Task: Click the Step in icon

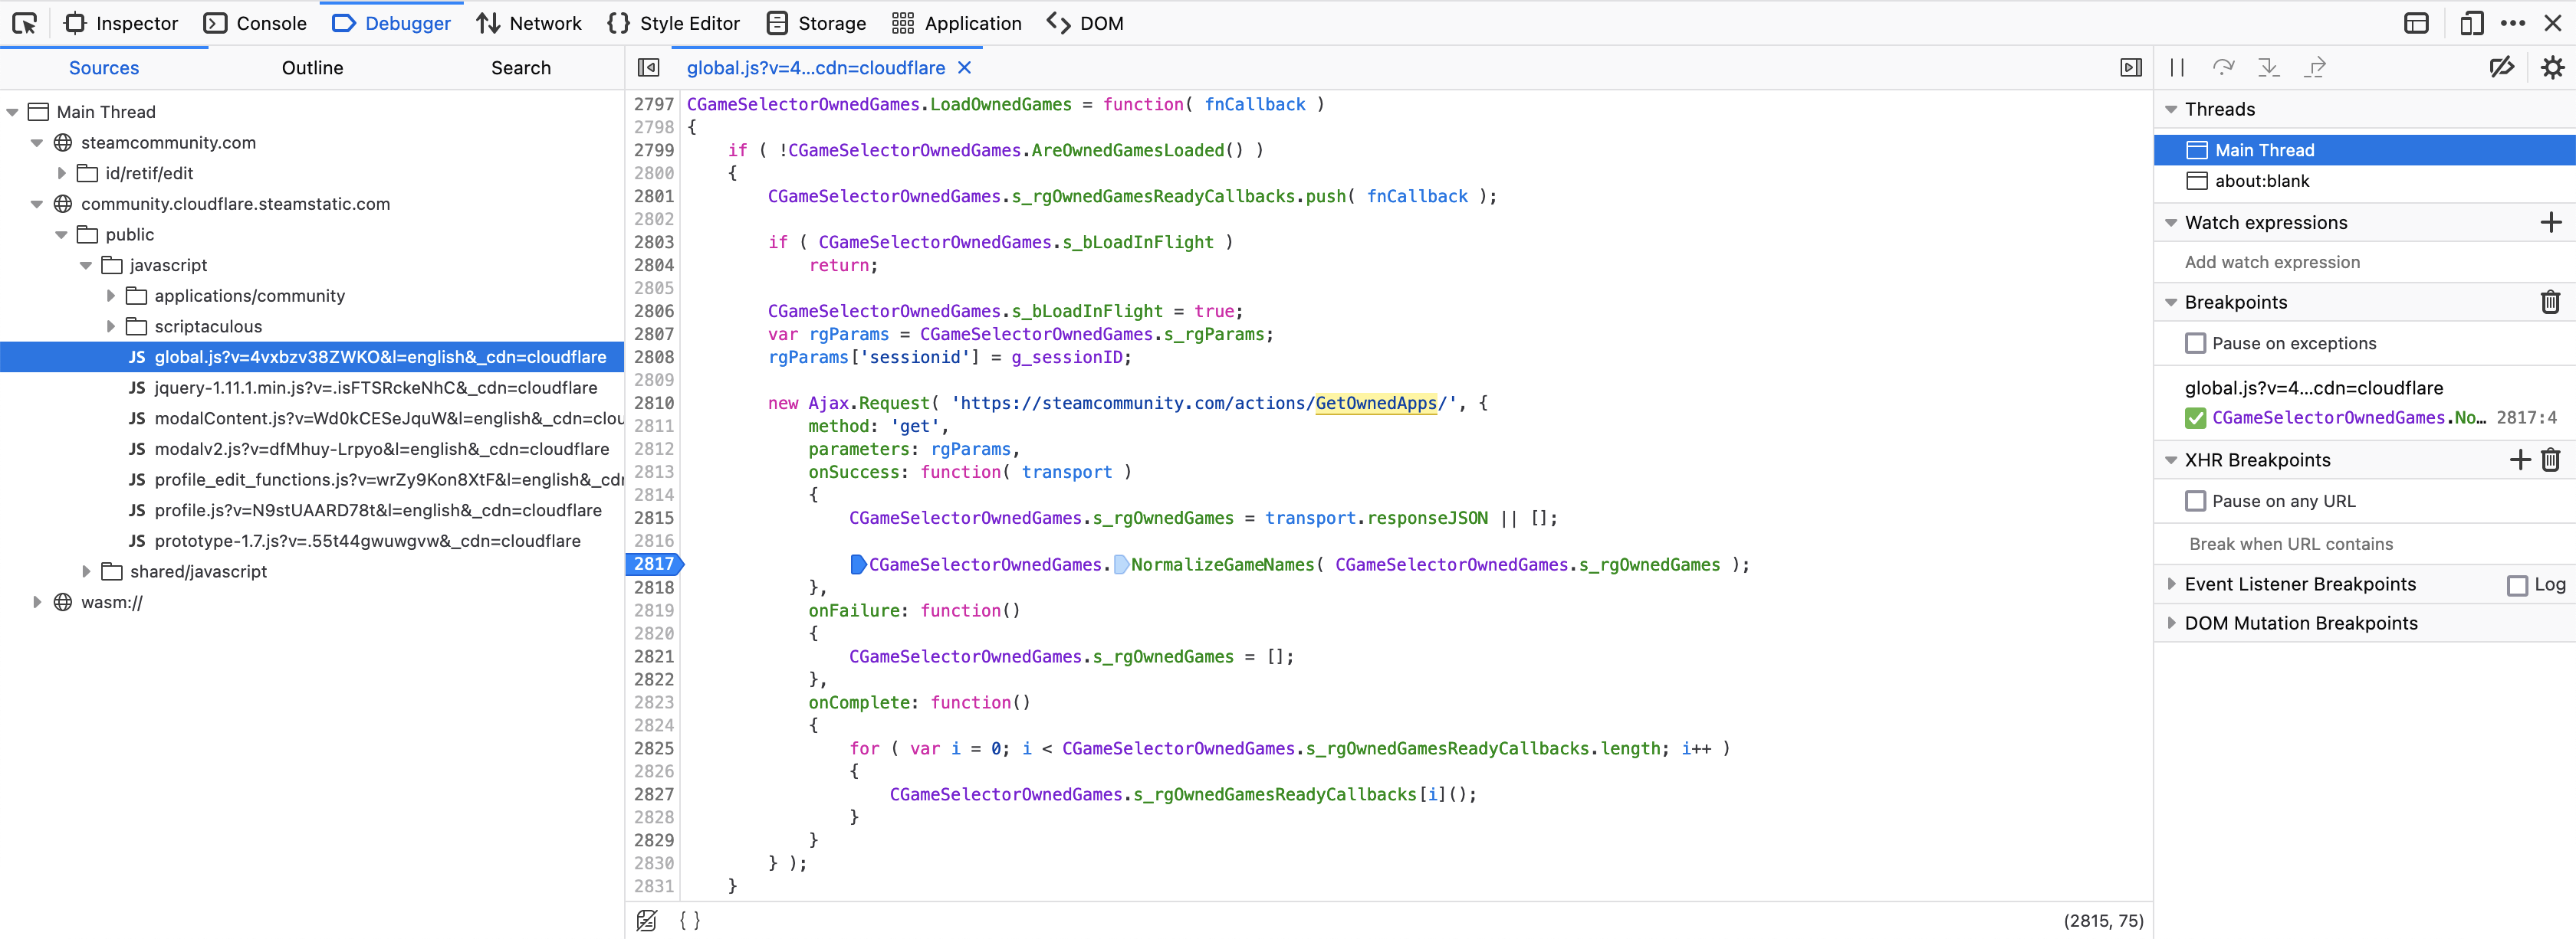Action: click(2268, 68)
